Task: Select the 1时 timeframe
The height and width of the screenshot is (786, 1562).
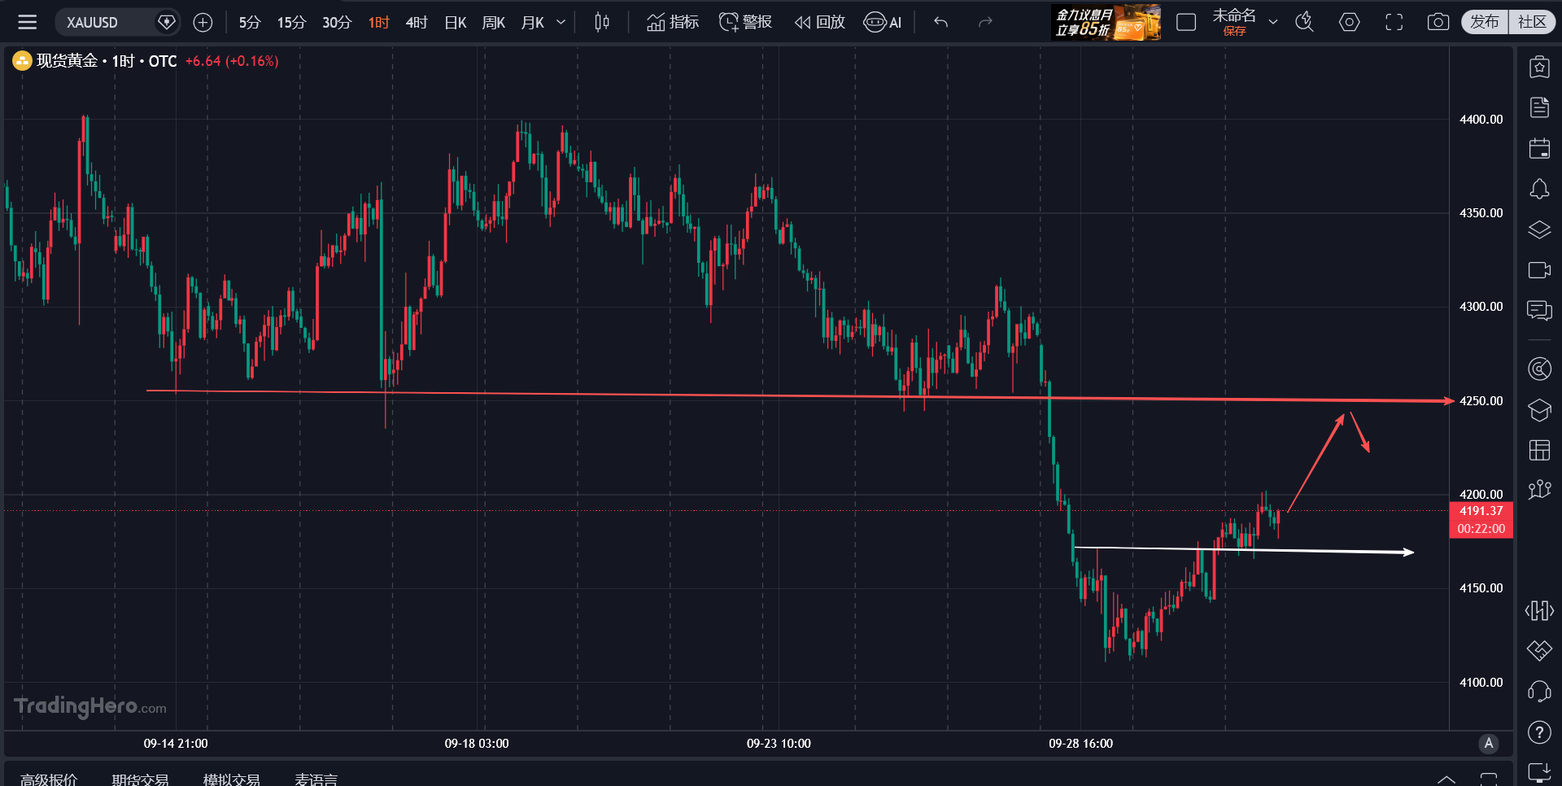Action: [x=379, y=22]
